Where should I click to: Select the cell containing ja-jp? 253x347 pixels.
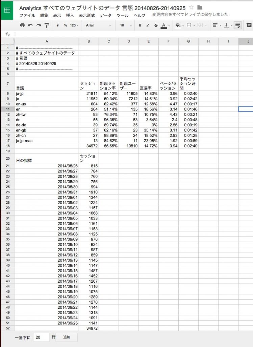(47, 94)
